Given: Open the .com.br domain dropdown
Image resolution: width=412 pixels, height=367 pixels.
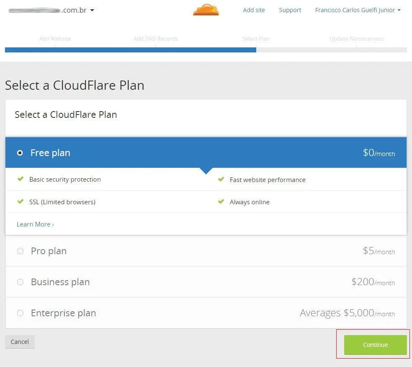Looking at the screenshot, I should point(92,10).
